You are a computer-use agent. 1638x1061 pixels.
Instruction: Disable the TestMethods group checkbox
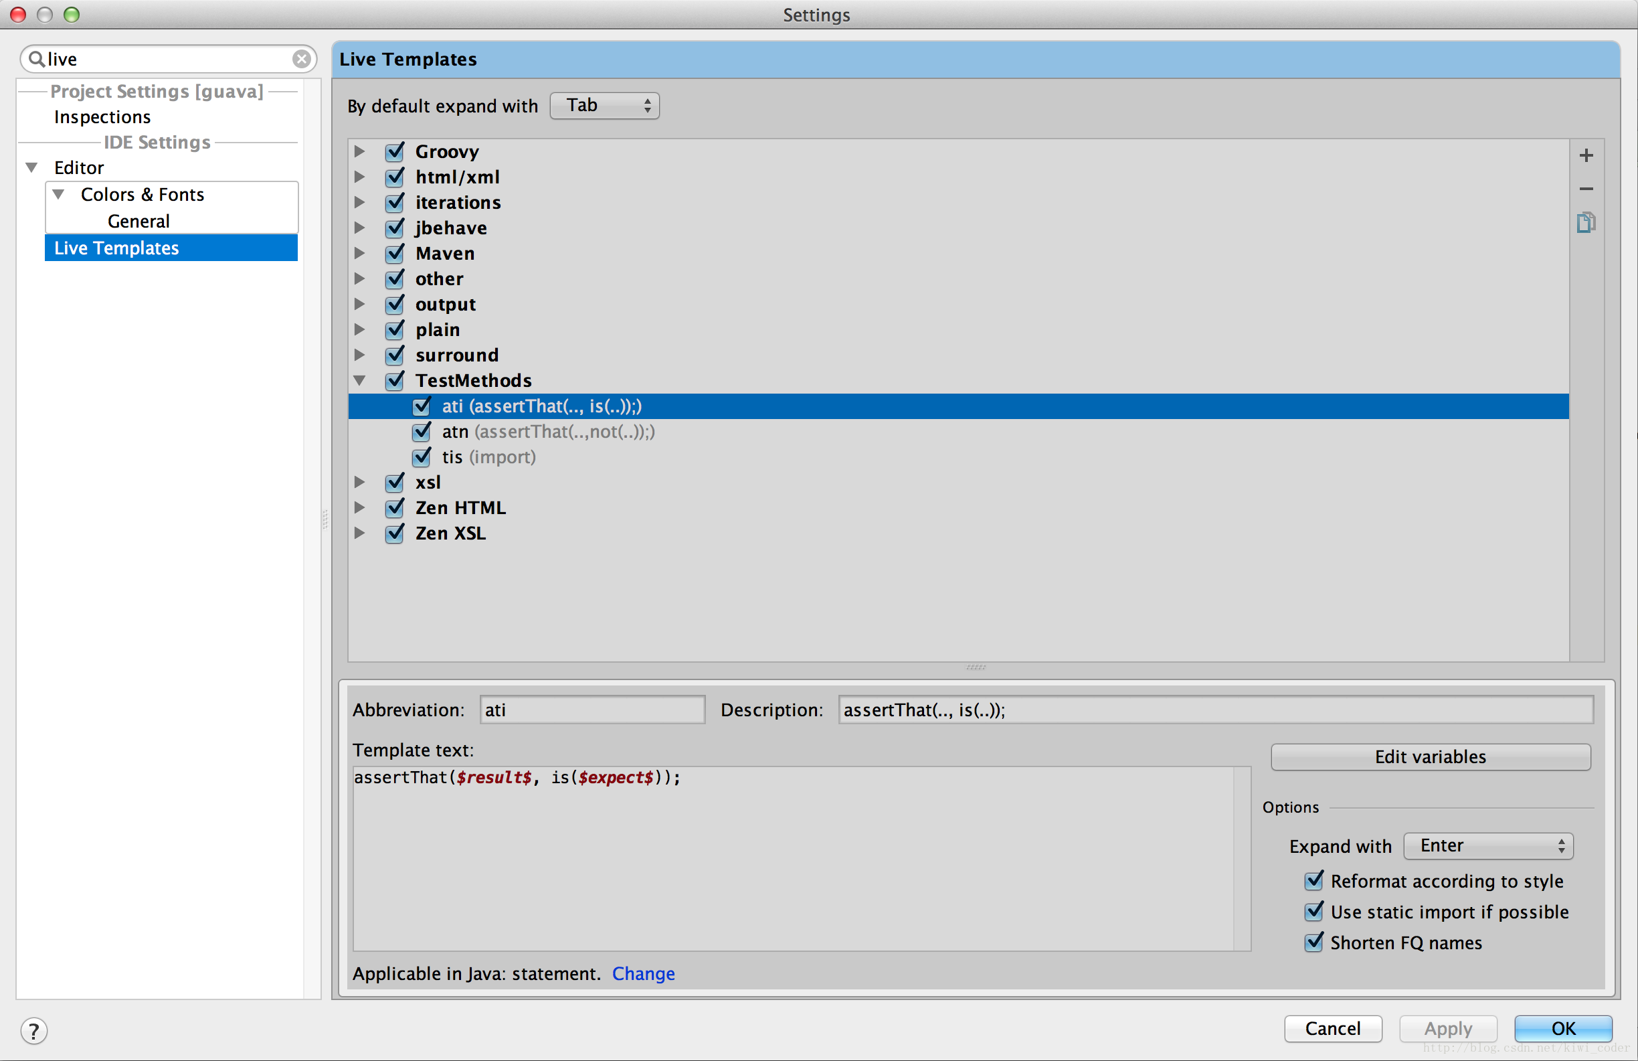[395, 380]
